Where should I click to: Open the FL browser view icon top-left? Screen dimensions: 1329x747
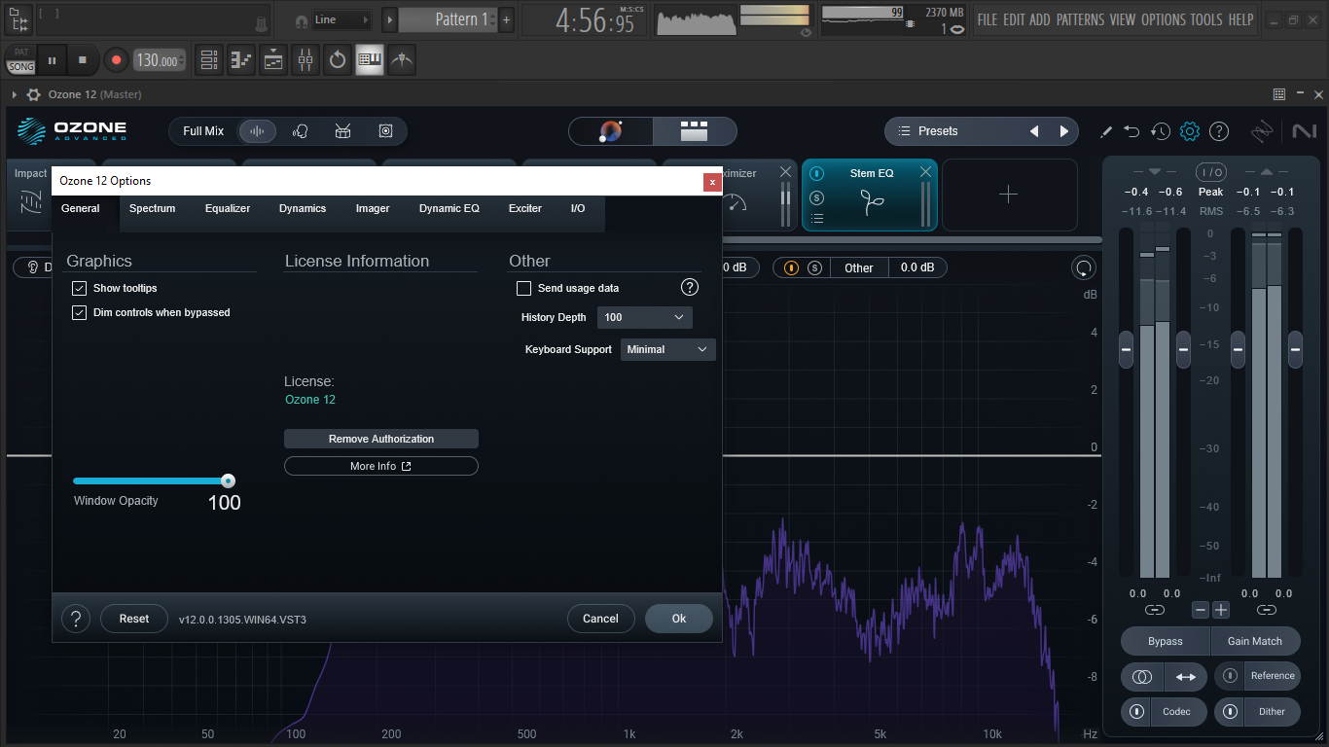tap(18, 19)
